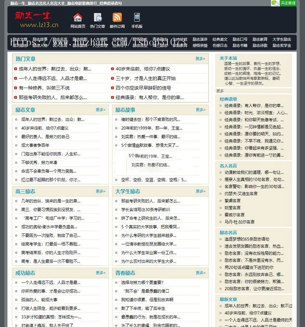Expand 更多 in the 青春励志 section

(200, 273)
